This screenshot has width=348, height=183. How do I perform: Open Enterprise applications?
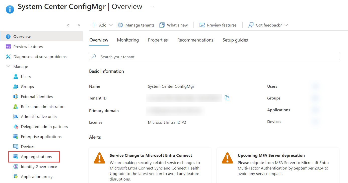41,136
